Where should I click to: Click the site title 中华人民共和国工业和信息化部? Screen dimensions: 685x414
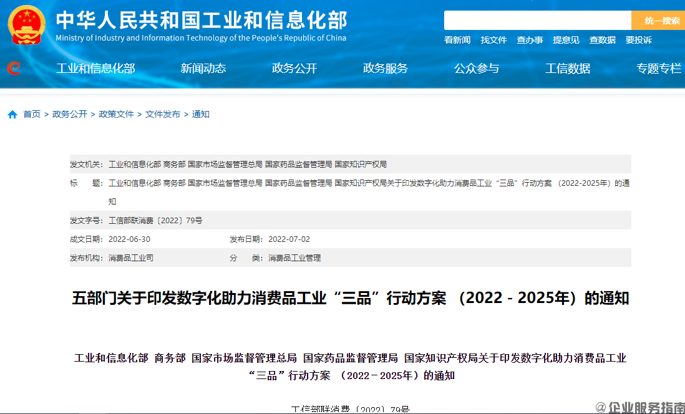[x=202, y=20]
